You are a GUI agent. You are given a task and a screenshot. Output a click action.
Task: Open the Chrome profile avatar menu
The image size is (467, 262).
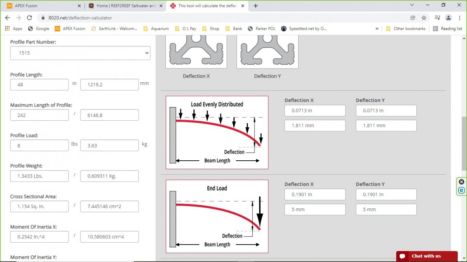coord(449,18)
